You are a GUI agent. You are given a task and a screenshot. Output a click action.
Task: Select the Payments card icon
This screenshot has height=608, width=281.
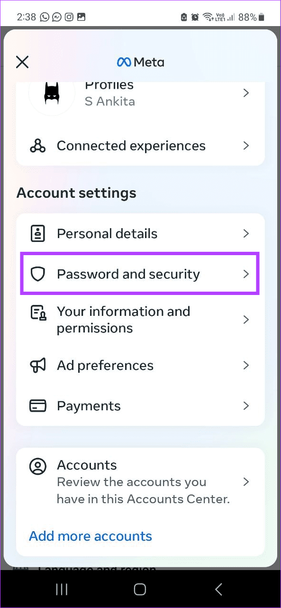38,405
